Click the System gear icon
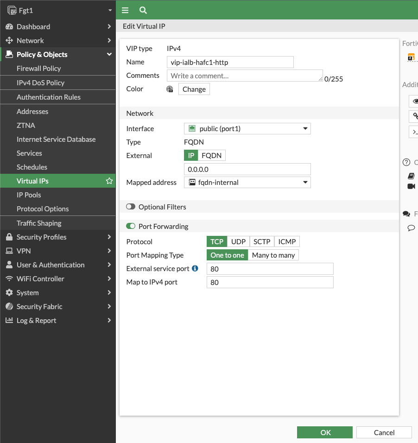The width and height of the screenshot is (418, 443). pyautogui.click(x=9, y=292)
